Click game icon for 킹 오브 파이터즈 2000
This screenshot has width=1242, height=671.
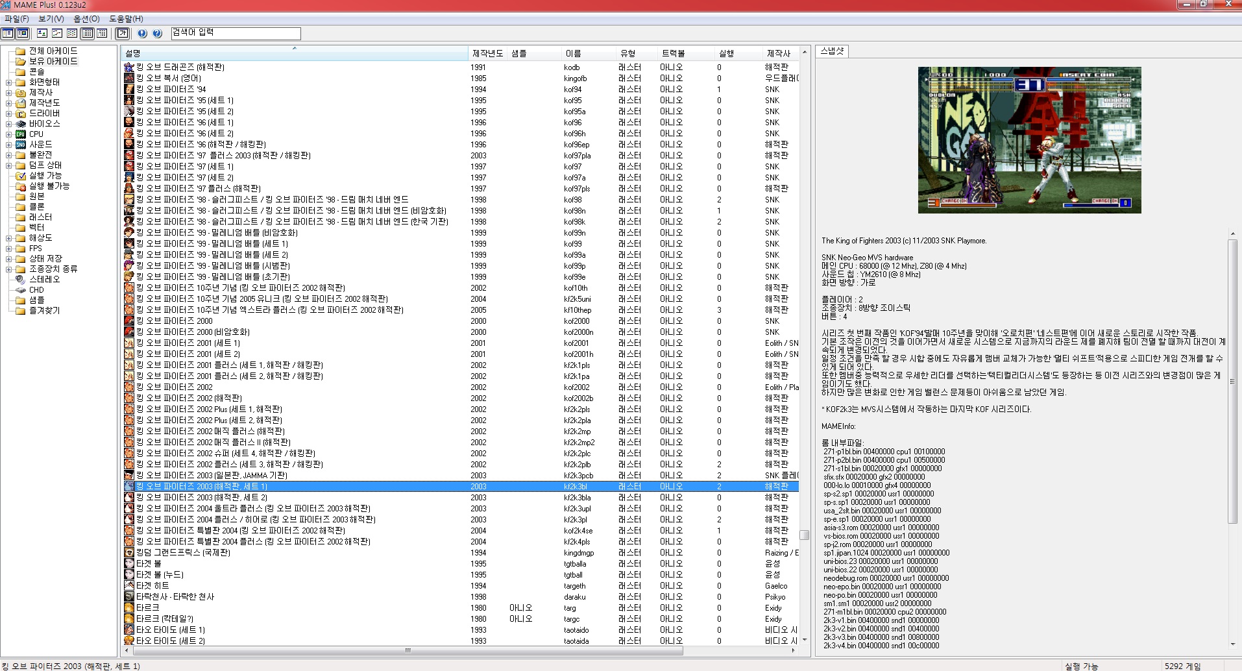point(129,321)
